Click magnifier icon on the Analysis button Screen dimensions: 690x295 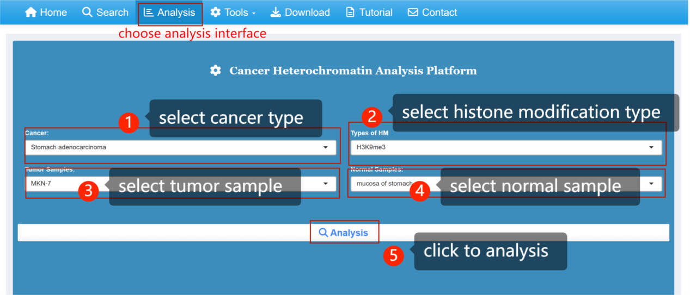(323, 233)
